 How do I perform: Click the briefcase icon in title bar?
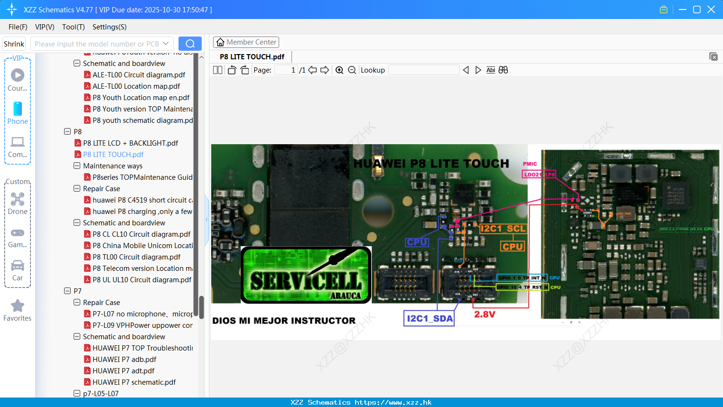pos(664,9)
